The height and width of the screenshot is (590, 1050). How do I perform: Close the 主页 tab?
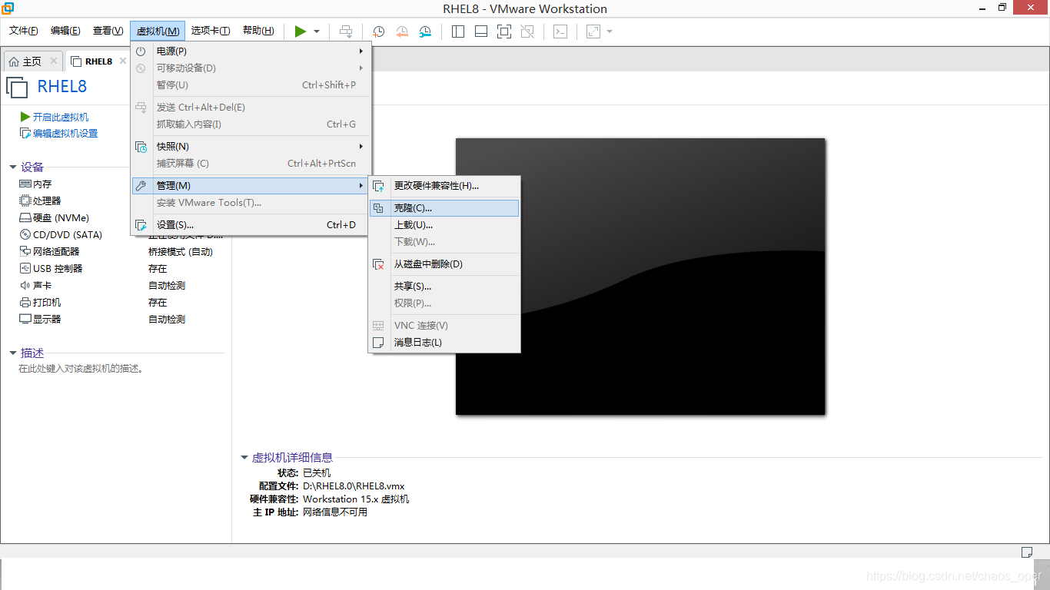tap(54, 61)
